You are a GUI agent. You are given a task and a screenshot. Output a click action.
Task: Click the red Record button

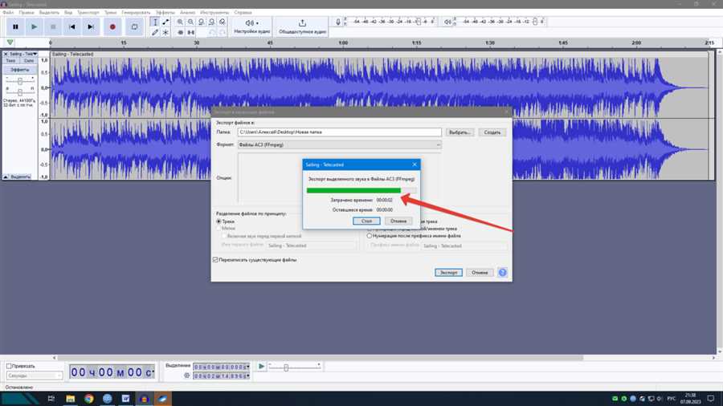[112, 26]
